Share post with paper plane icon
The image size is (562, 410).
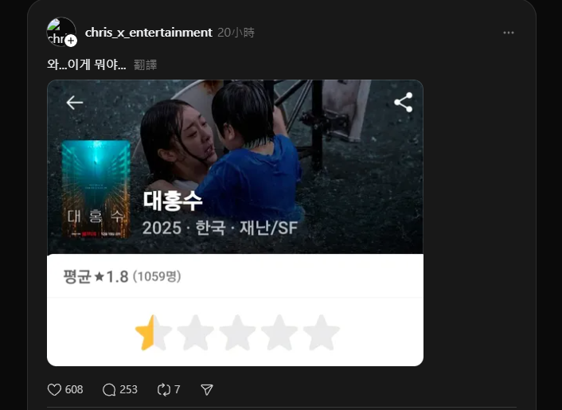tap(207, 389)
